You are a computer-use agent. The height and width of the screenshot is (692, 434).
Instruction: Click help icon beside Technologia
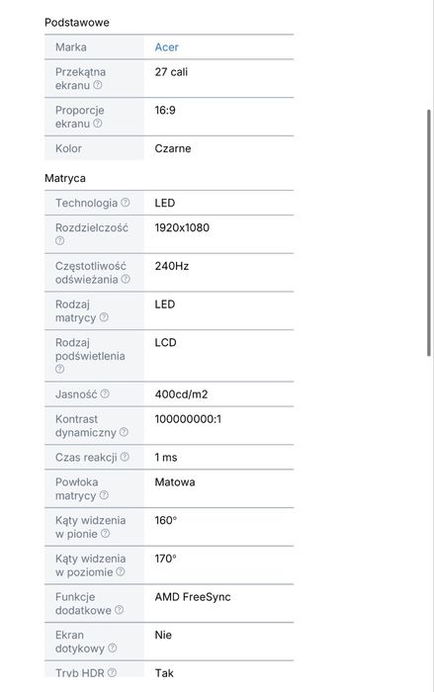126,202
